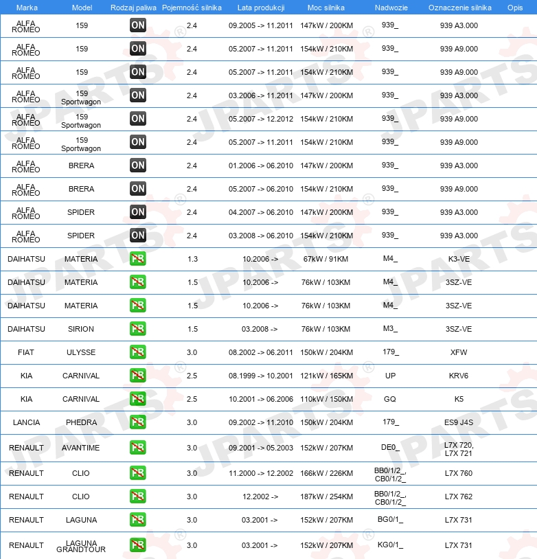This screenshot has width=537, height=559.
Task: Click the ON icon for 159 Sportwagon 03.2006
Action: point(138,95)
